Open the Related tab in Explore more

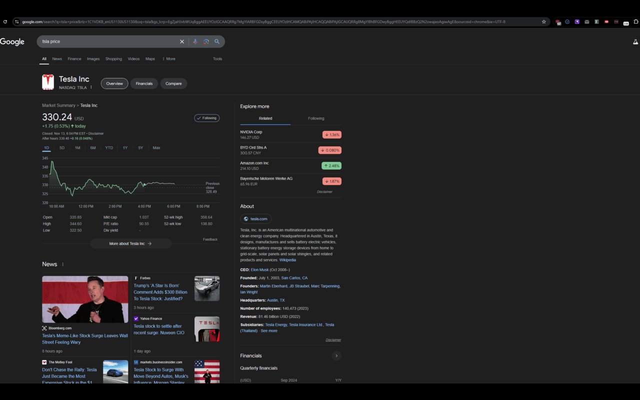point(265,118)
